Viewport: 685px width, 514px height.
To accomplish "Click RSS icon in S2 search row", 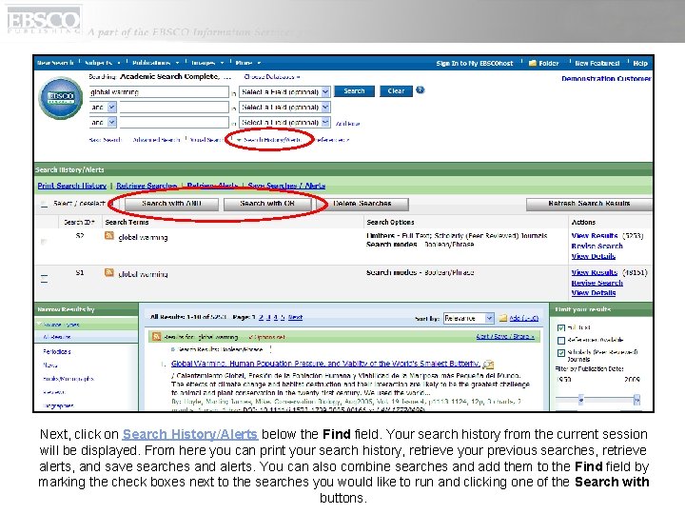I will point(109,236).
